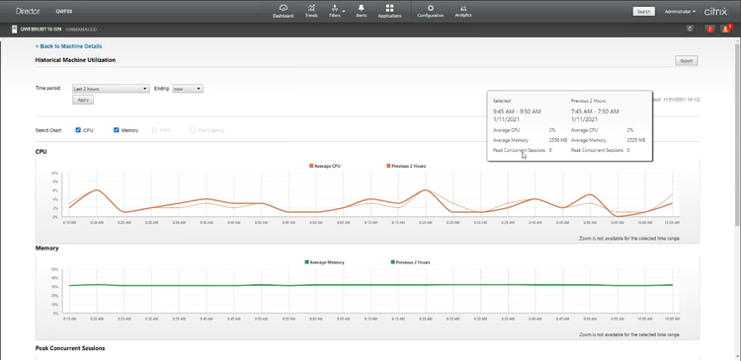Open the Analytics page
This screenshot has height=361, width=741.
click(x=463, y=11)
